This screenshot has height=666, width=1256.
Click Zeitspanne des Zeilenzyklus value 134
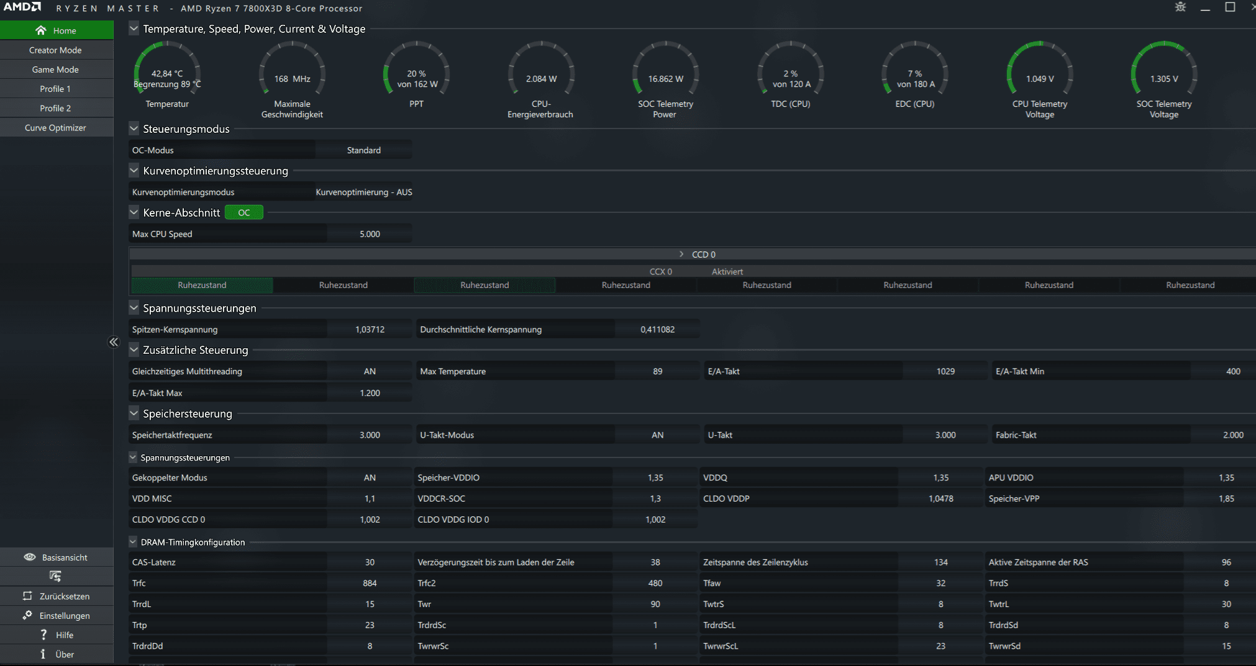tap(941, 562)
